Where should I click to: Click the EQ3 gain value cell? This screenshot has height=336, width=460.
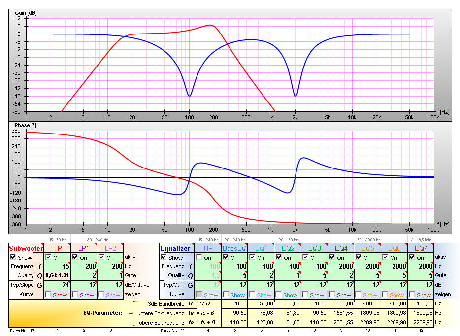click(315, 285)
